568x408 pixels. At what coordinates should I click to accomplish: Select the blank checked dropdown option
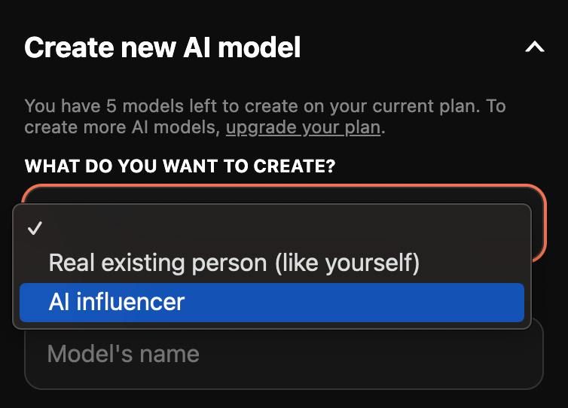point(271,229)
